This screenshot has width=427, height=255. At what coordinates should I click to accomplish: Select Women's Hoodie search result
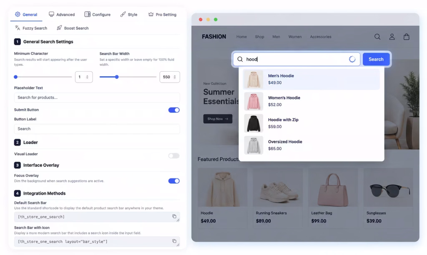(x=311, y=101)
